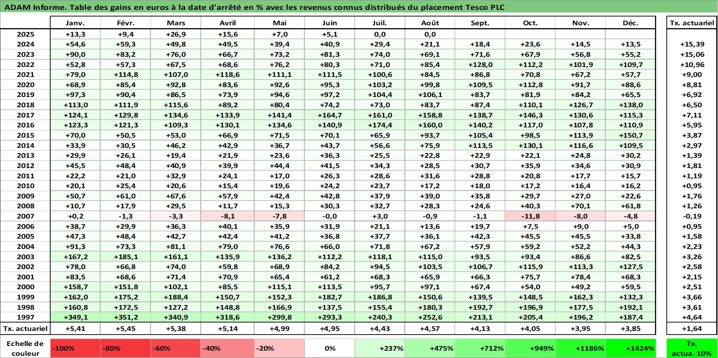Image resolution: width=718 pixels, height=358 pixels.
Task: Select the 2025 row label
Action: (x=25, y=34)
